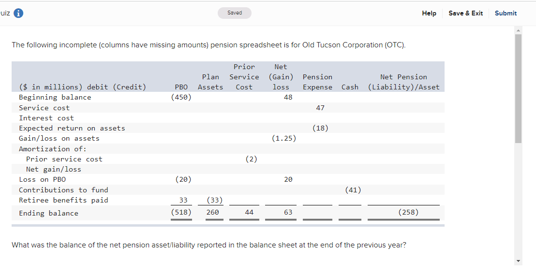Click Loss on PBO value (20)
Screen dimensions: 536x275
point(183,180)
